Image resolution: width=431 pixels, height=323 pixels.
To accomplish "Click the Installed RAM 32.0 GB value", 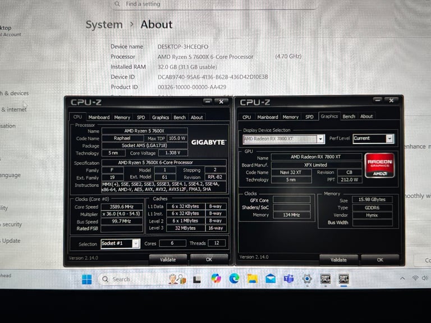I will pos(187,67).
